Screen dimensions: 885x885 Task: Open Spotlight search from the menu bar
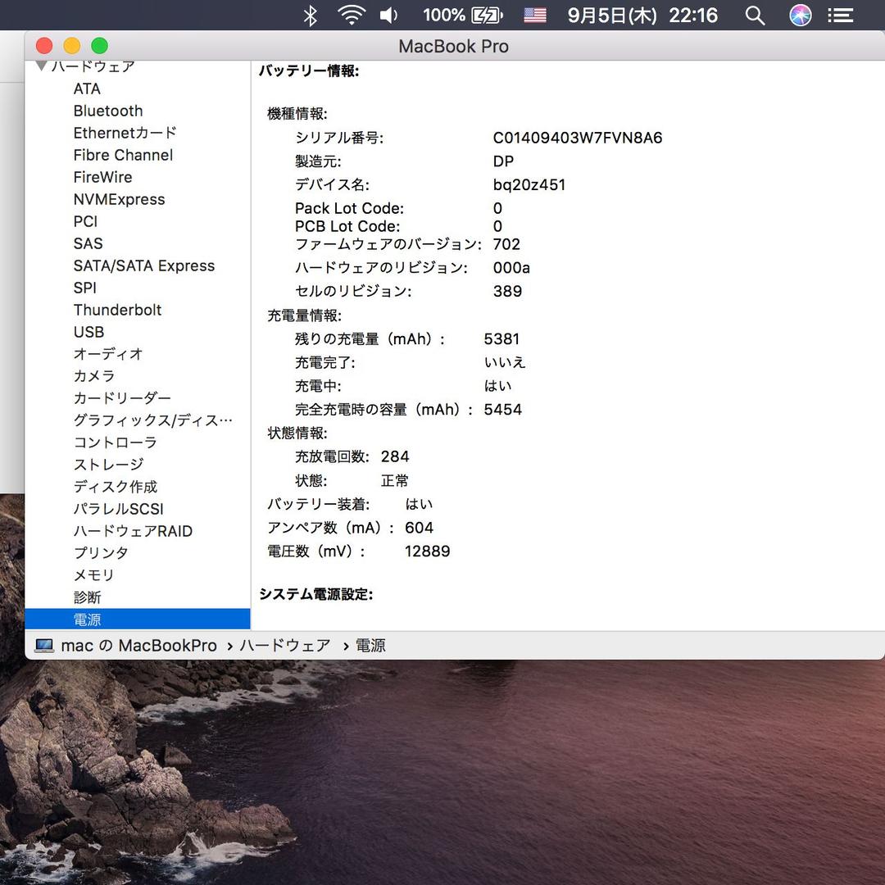(x=755, y=15)
